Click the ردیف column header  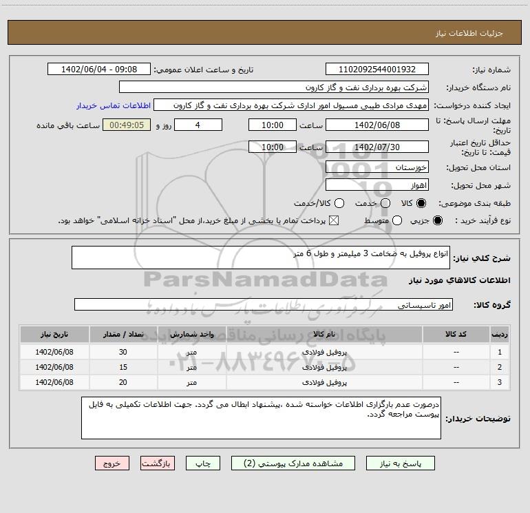(500, 334)
